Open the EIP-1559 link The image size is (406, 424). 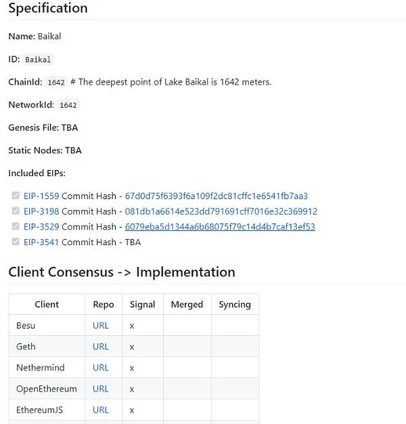point(41,196)
